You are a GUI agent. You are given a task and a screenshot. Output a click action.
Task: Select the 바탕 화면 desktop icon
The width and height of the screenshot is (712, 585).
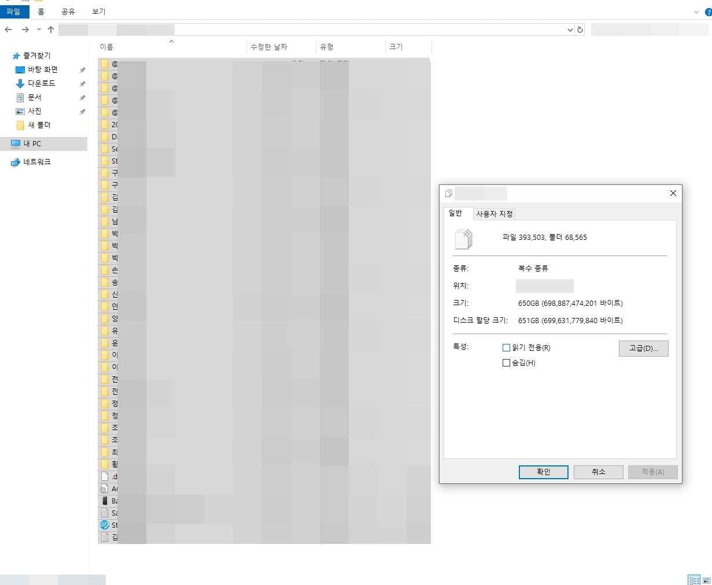click(x=20, y=70)
